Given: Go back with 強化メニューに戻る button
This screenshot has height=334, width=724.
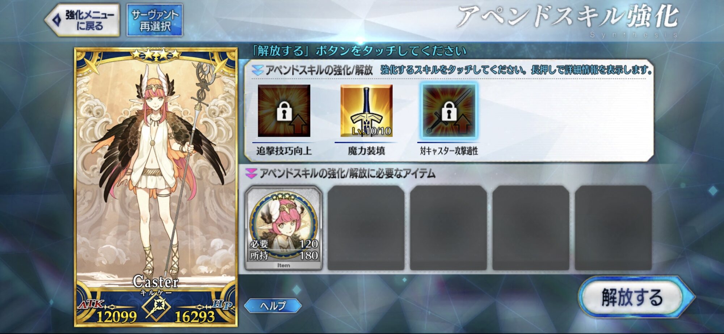Looking at the screenshot, I should pyautogui.click(x=83, y=20).
